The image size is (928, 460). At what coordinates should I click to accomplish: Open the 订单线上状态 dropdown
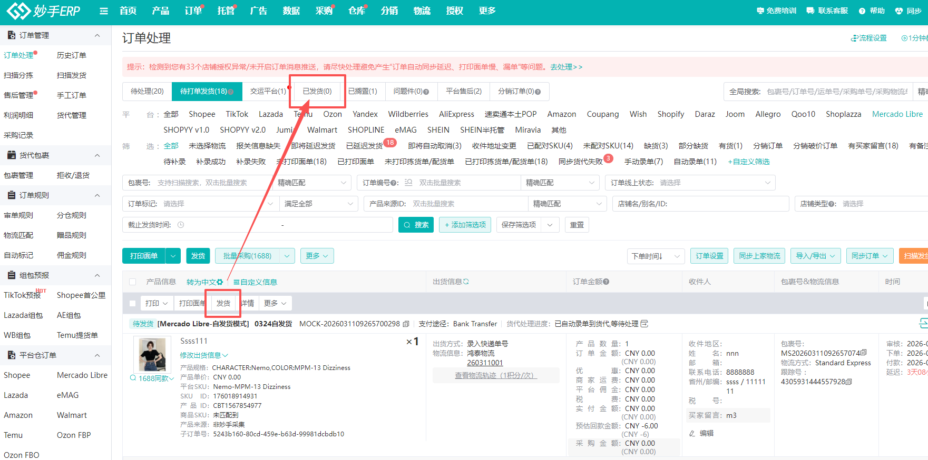pos(690,183)
